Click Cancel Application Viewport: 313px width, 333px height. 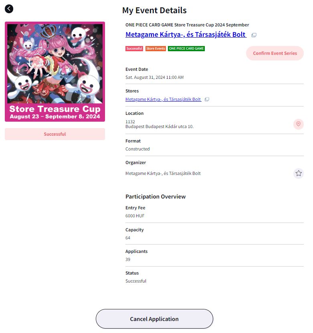tap(154, 319)
